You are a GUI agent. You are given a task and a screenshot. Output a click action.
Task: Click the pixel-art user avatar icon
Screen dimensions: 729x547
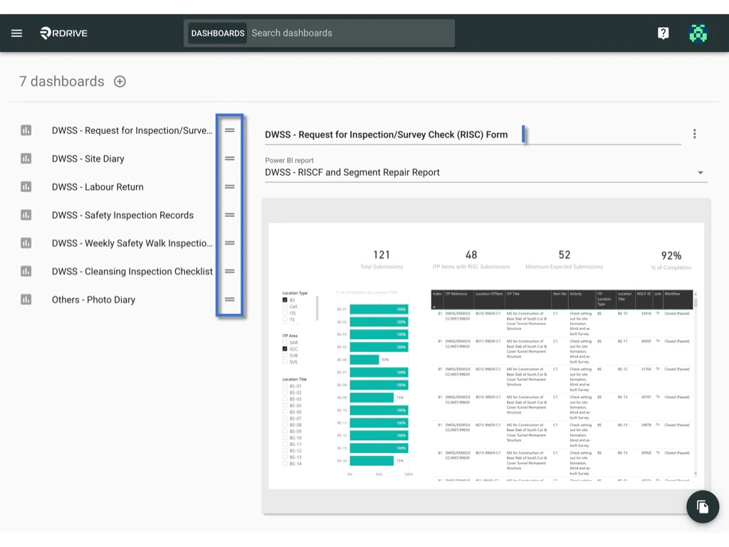(x=698, y=33)
